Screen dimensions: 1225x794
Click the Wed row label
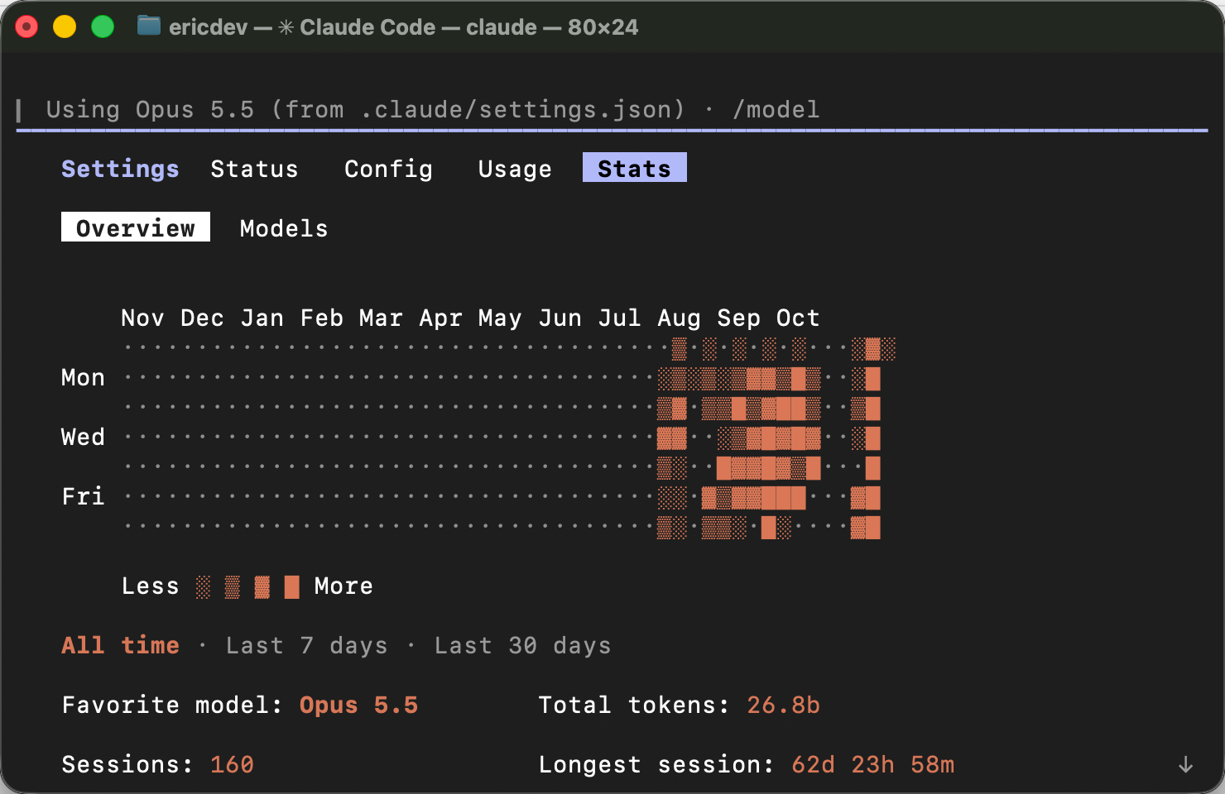pyautogui.click(x=83, y=437)
